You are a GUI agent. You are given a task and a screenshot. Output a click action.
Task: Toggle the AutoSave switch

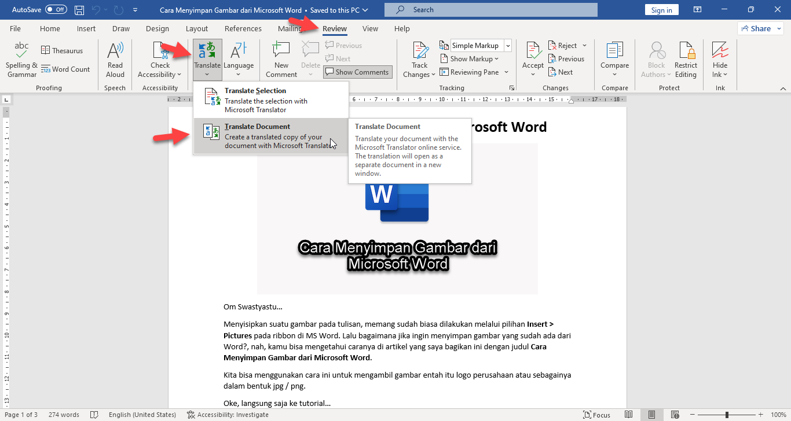click(x=56, y=10)
